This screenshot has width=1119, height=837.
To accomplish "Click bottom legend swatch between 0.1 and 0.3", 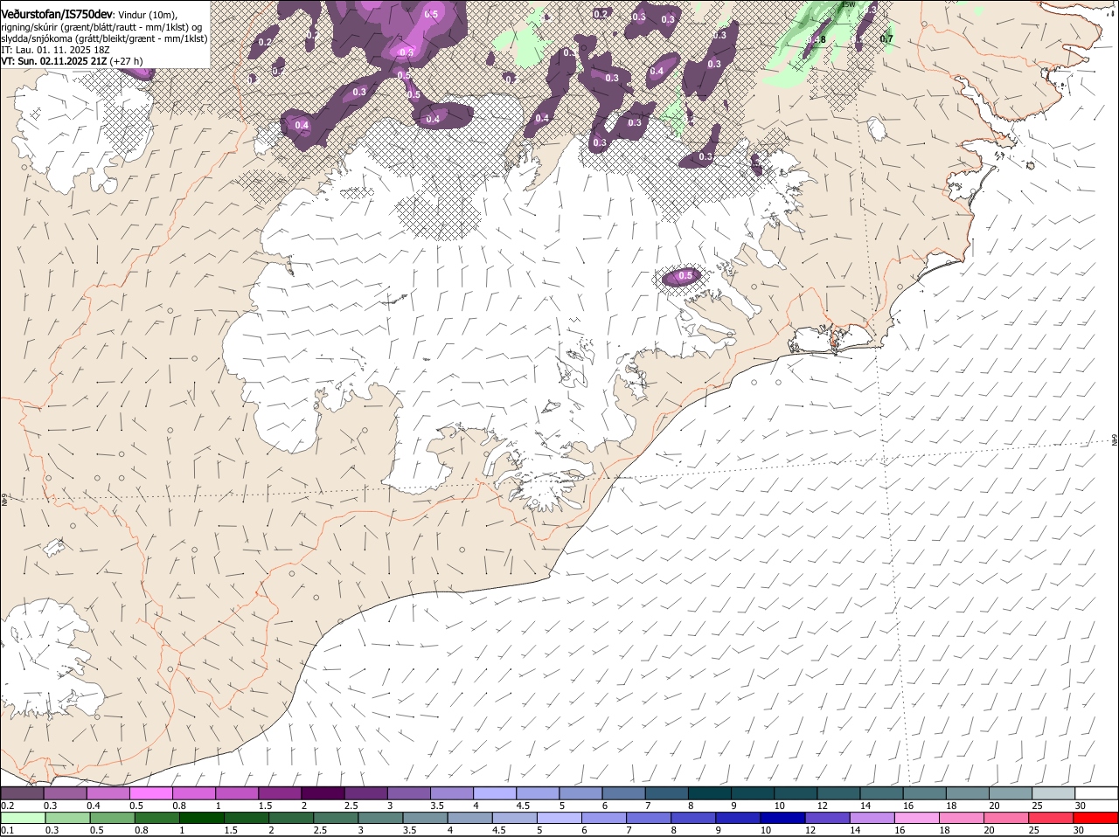I will click(x=23, y=818).
